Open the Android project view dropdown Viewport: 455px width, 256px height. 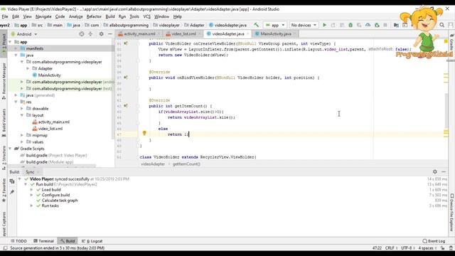coord(24,34)
